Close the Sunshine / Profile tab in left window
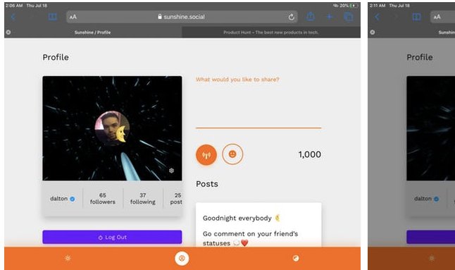 (8, 32)
